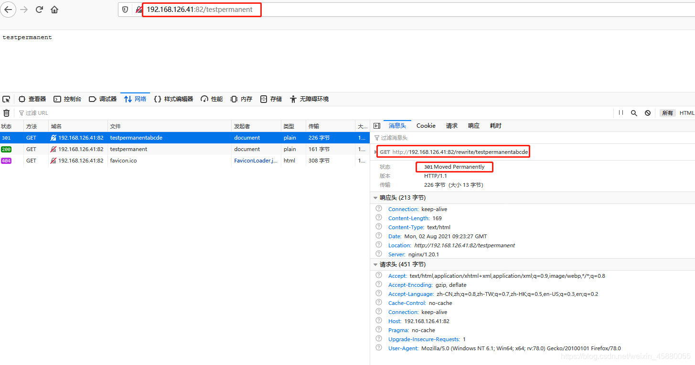This screenshot has width=695, height=365.
Task: Switch to the 内存 memory tab
Action: [x=241, y=99]
